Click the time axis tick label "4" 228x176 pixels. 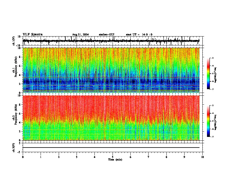tap(95, 157)
